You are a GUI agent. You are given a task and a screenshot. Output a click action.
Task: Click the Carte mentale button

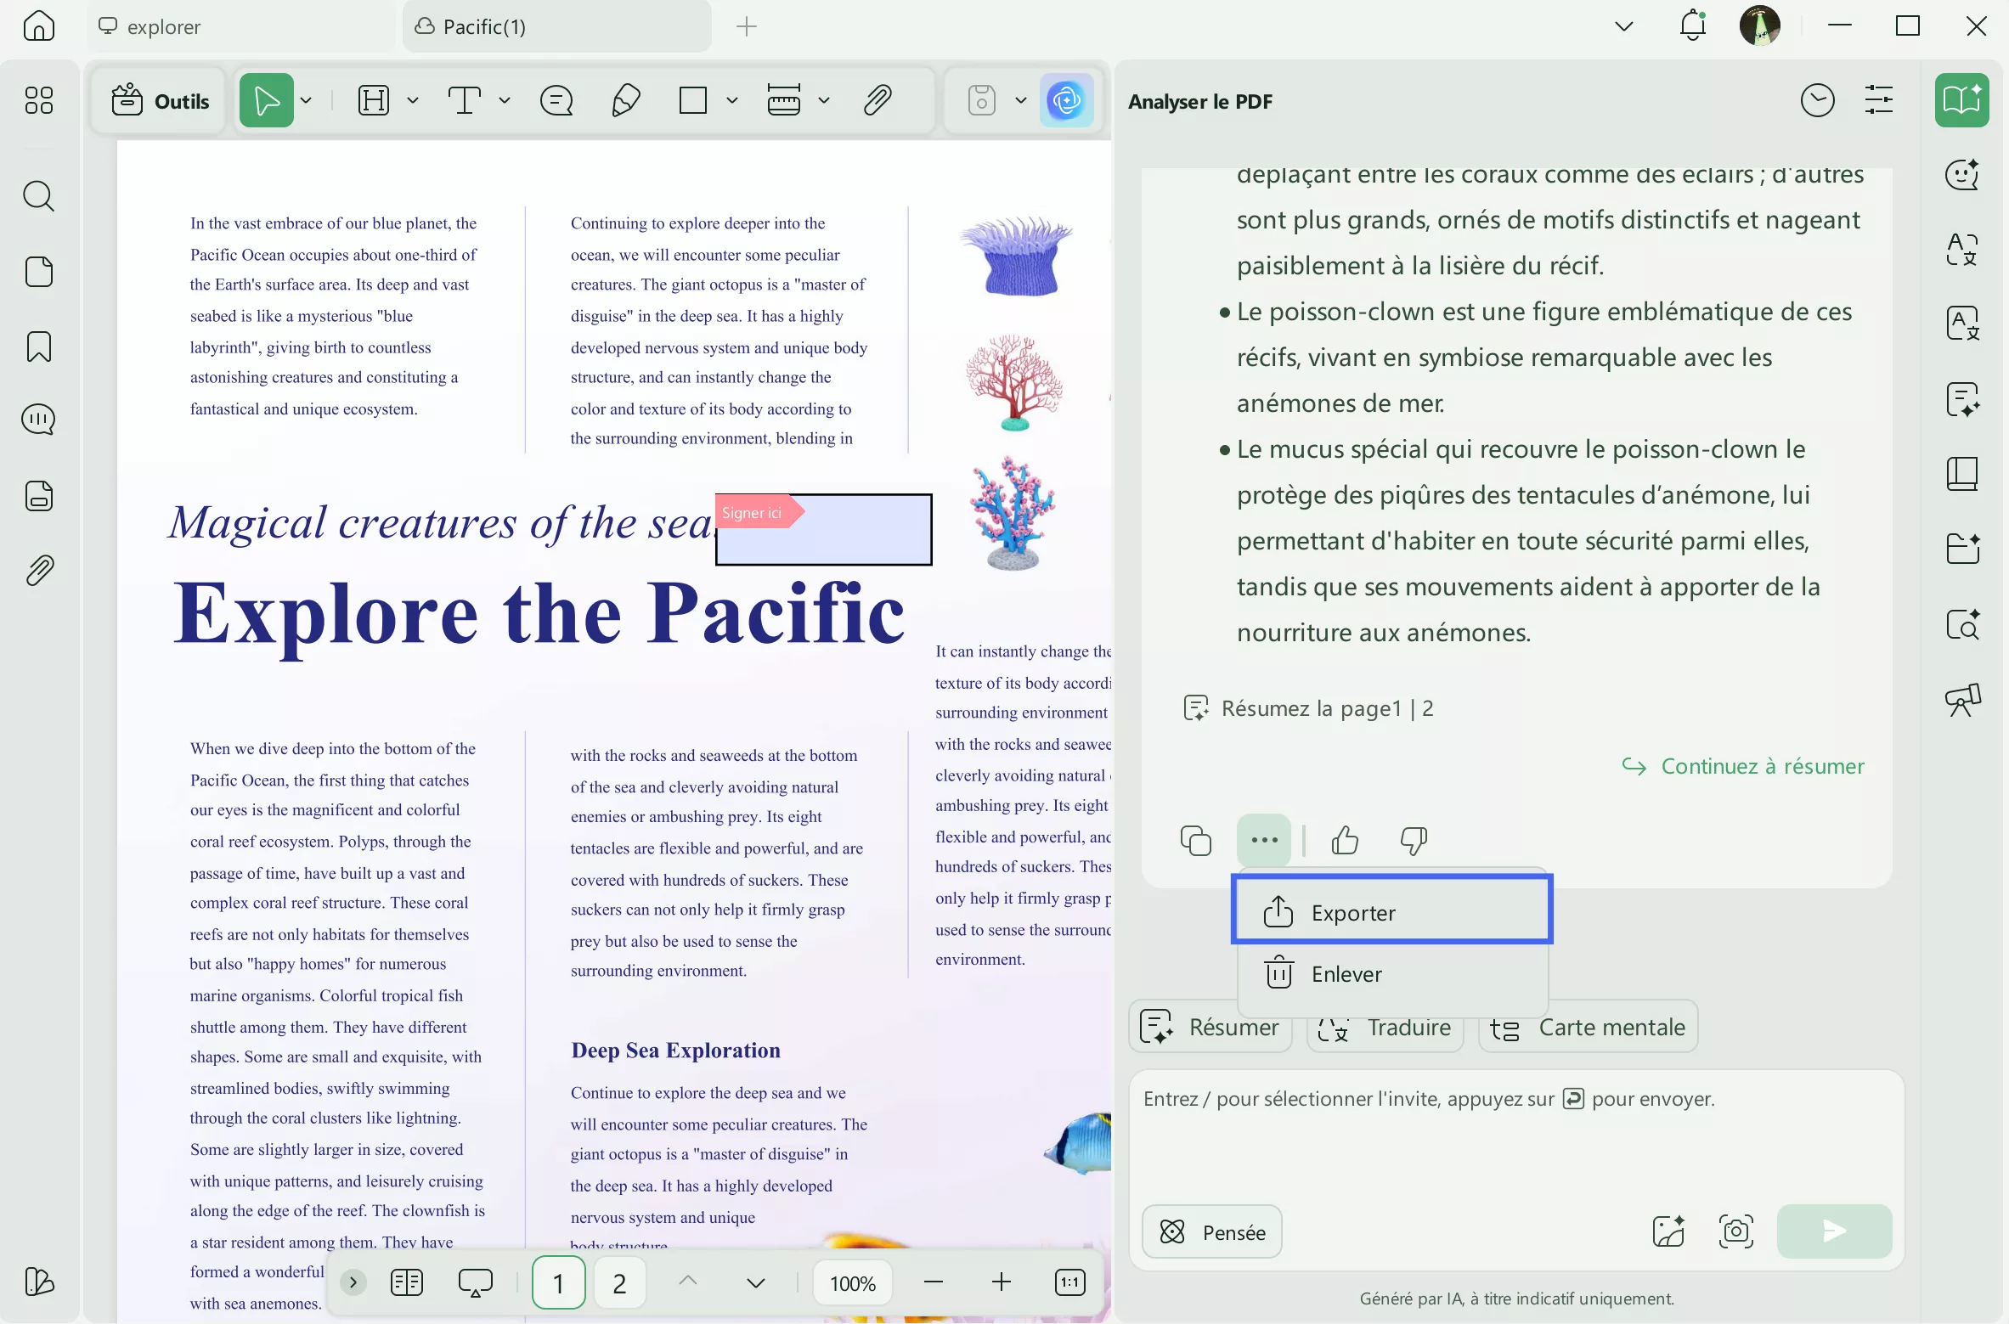click(x=1586, y=1028)
